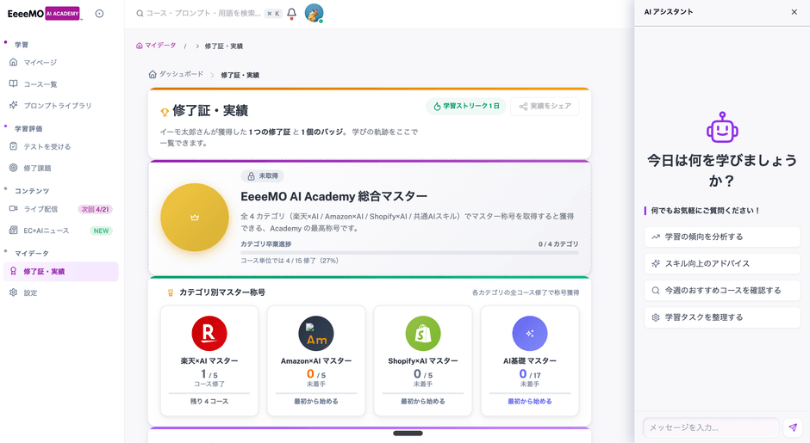
Task: Follow the マイデータ breadcrumb link
Action: 156,46
